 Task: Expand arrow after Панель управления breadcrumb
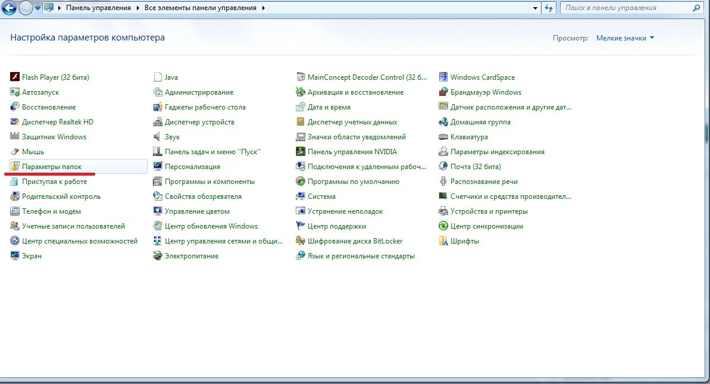[138, 8]
